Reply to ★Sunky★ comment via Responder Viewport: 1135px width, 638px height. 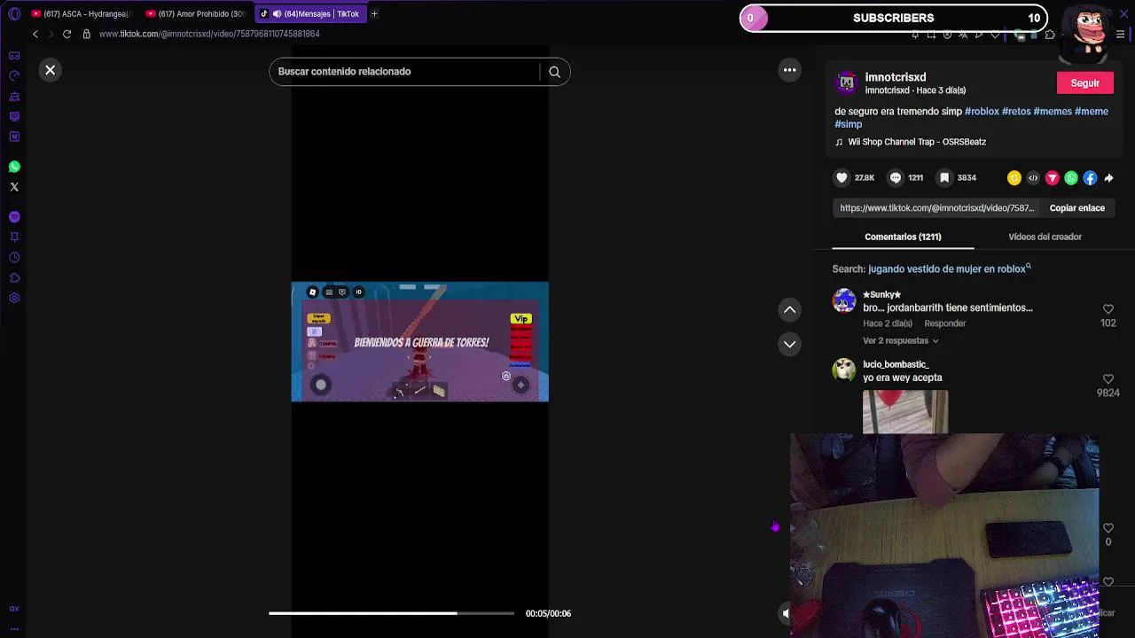point(945,323)
